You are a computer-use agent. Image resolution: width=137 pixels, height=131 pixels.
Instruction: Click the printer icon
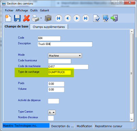(35, 18)
